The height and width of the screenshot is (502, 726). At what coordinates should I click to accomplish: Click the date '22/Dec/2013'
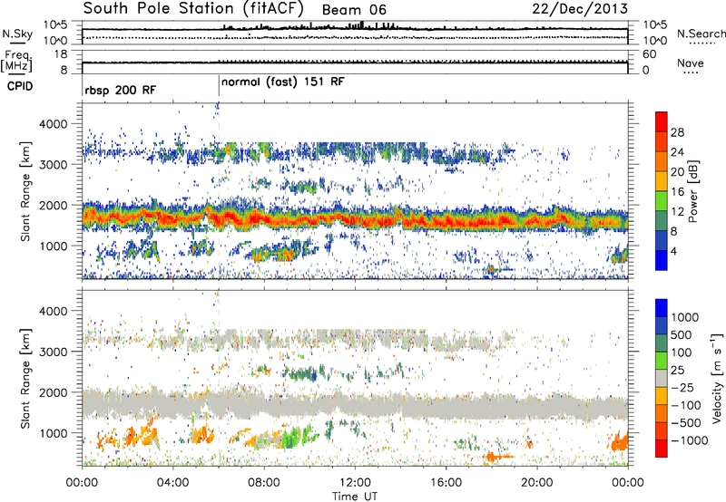[x=580, y=8]
